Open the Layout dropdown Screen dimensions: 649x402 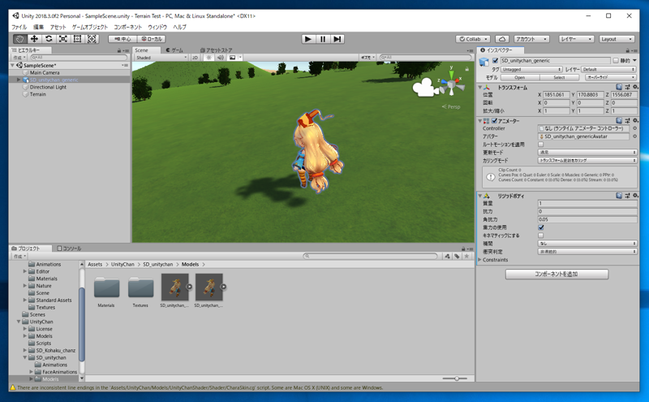pos(617,39)
